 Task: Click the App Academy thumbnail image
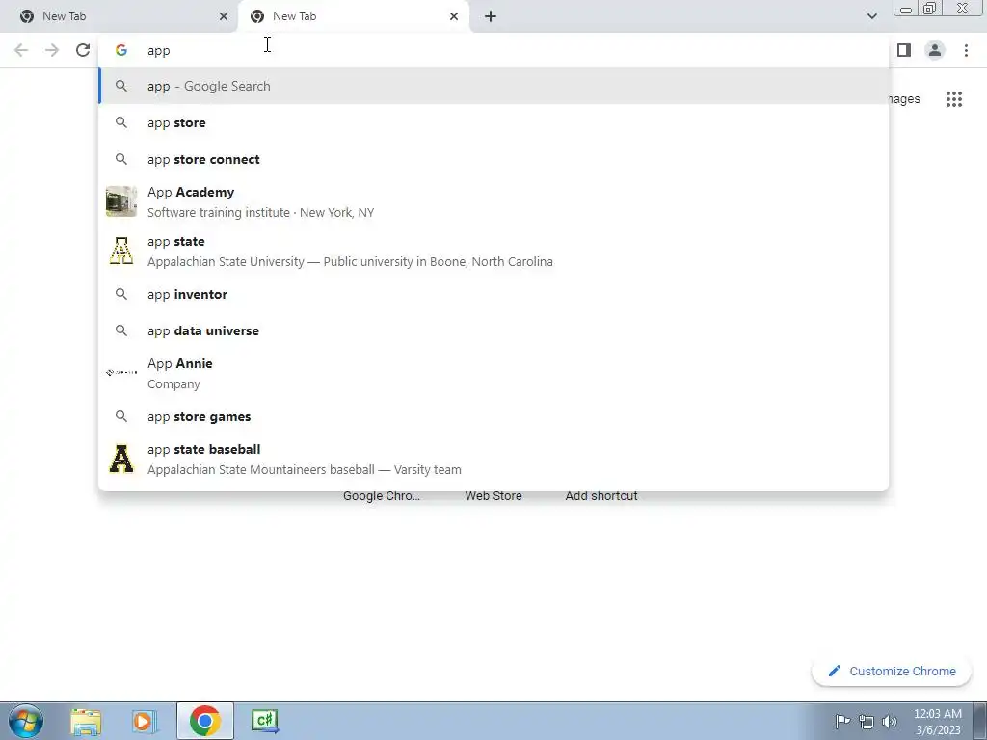click(121, 201)
